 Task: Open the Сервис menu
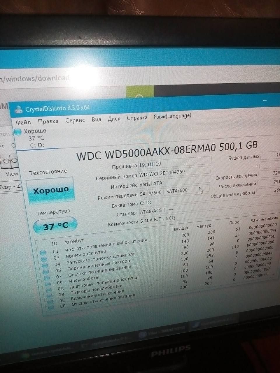(x=75, y=120)
